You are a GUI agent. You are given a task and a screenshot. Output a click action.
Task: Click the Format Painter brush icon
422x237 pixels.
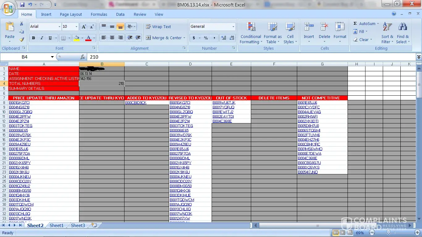[21, 39]
